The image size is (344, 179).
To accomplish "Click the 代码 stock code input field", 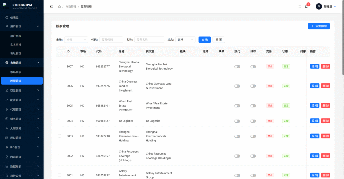I will (x=111, y=40).
